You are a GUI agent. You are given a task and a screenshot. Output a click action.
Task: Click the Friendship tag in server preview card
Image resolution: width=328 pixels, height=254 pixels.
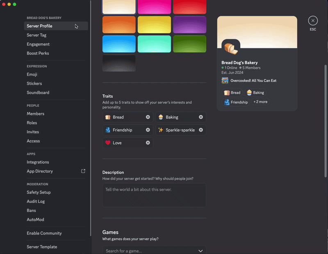point(236,102)
